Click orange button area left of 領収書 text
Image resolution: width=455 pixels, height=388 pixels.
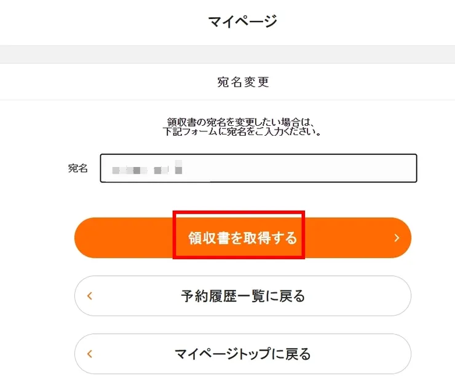pyautogui.click(x=123, y=238)
